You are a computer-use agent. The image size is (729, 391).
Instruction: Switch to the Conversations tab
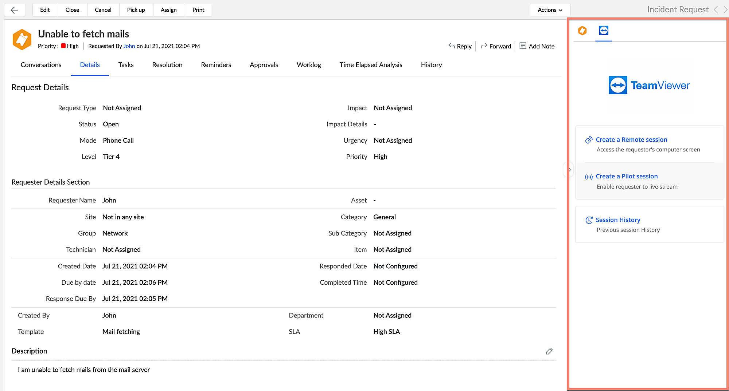(41, 65)
